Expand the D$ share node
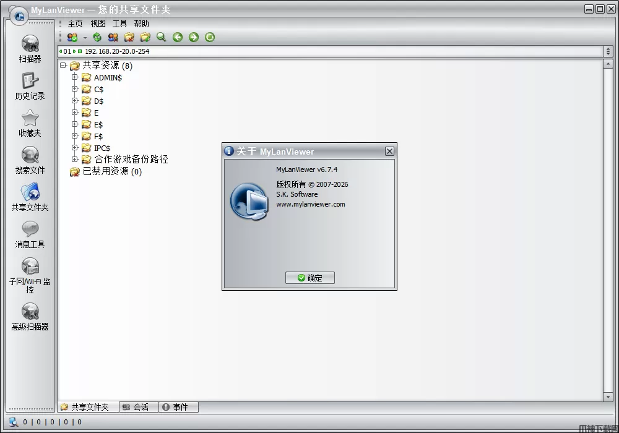 click(x=75, y=101)
